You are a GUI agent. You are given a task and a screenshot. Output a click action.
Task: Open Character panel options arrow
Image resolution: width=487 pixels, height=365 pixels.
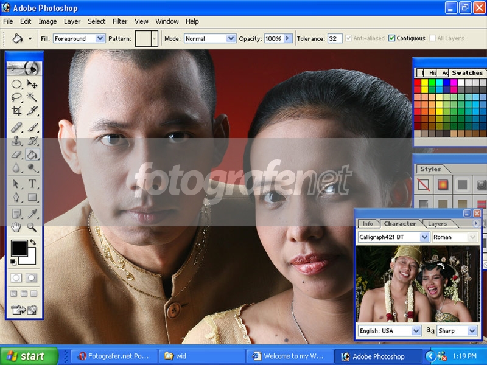pos(475,223)
